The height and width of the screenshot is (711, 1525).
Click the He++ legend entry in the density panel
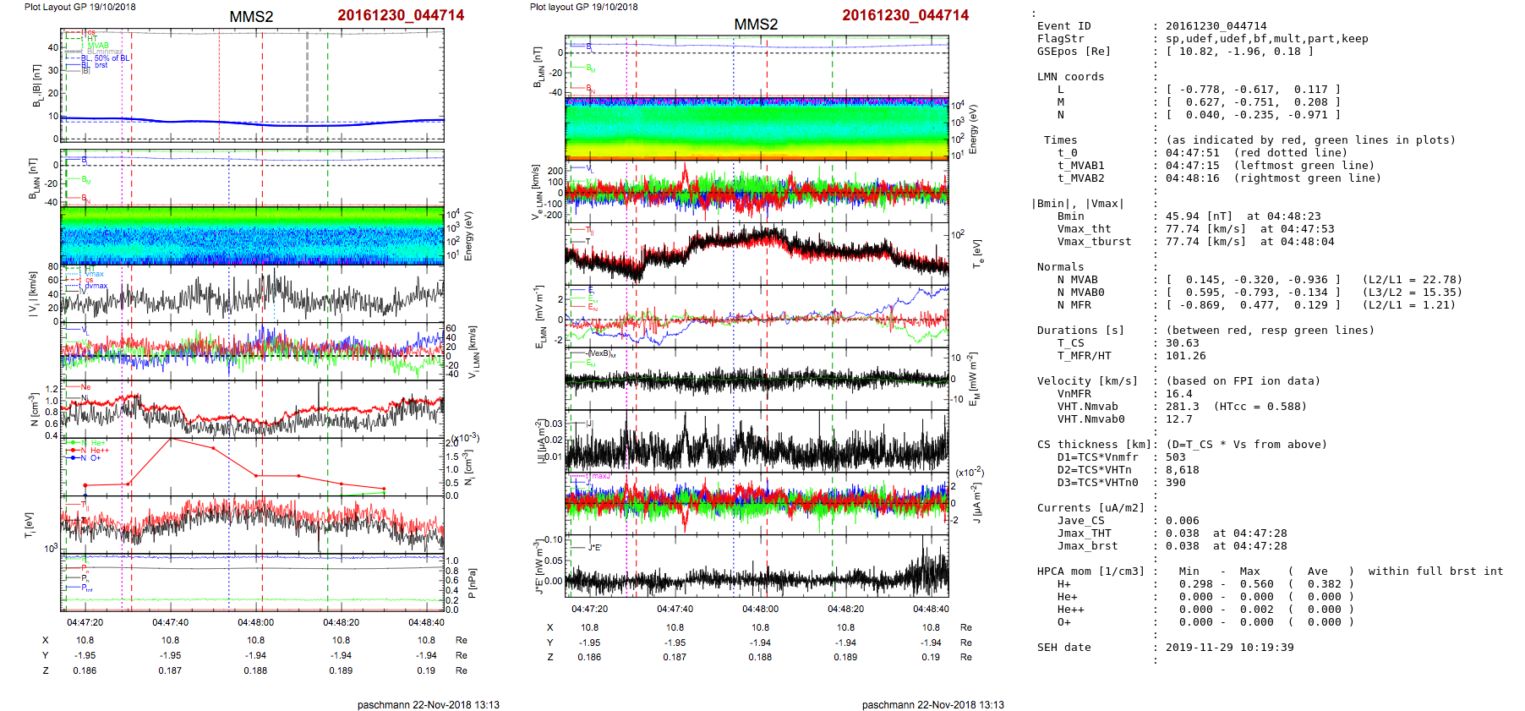point(99,451)
